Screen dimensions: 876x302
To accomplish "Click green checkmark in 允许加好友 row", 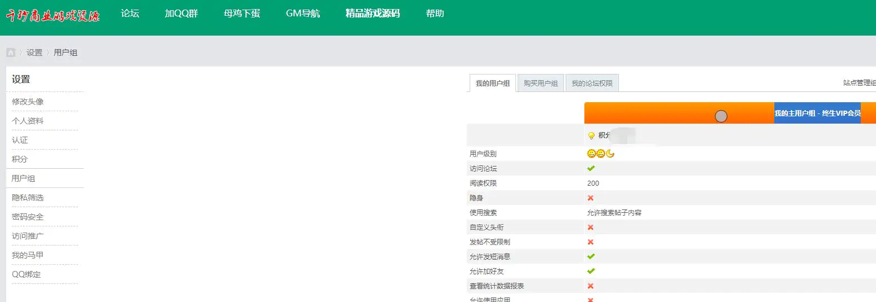I will click(591, 271).
